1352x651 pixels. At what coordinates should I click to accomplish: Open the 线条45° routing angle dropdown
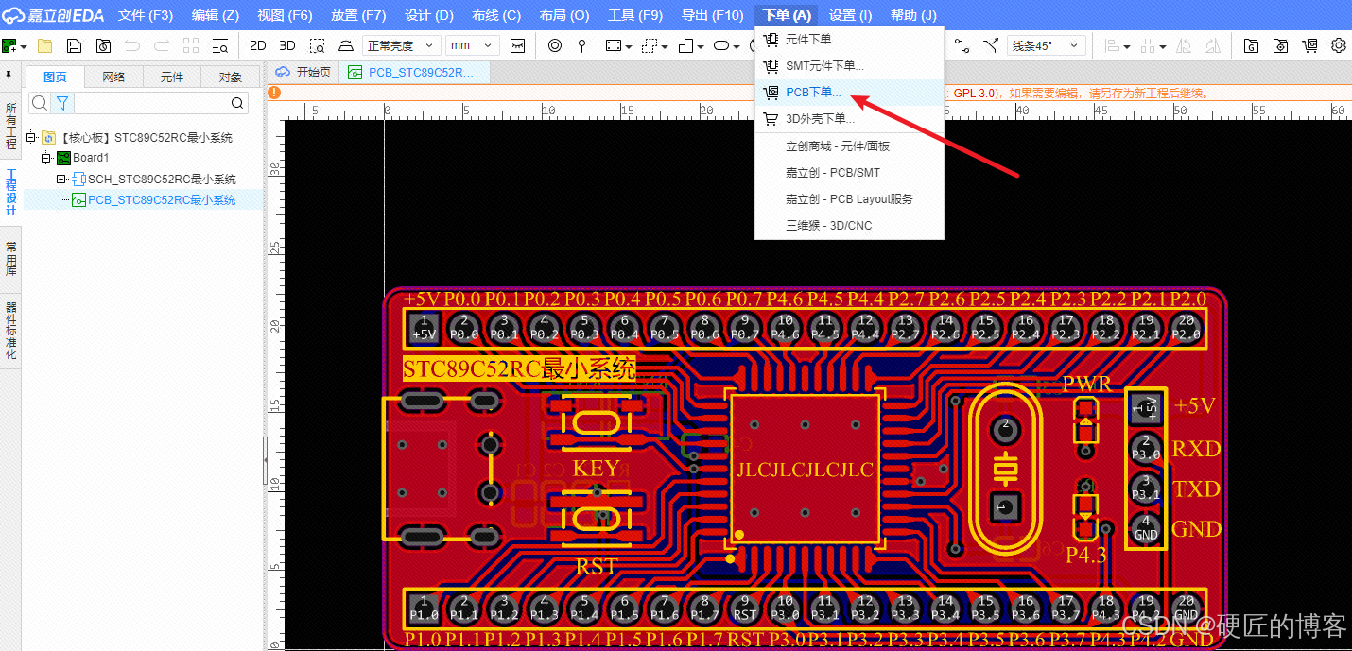[1045, 45]
